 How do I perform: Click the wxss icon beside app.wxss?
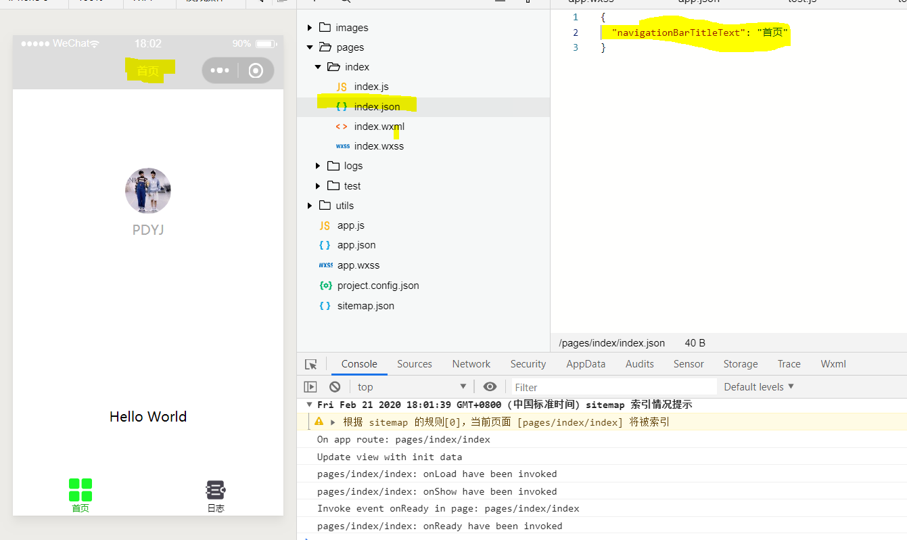pyautogui.click(x=326, y=265)
